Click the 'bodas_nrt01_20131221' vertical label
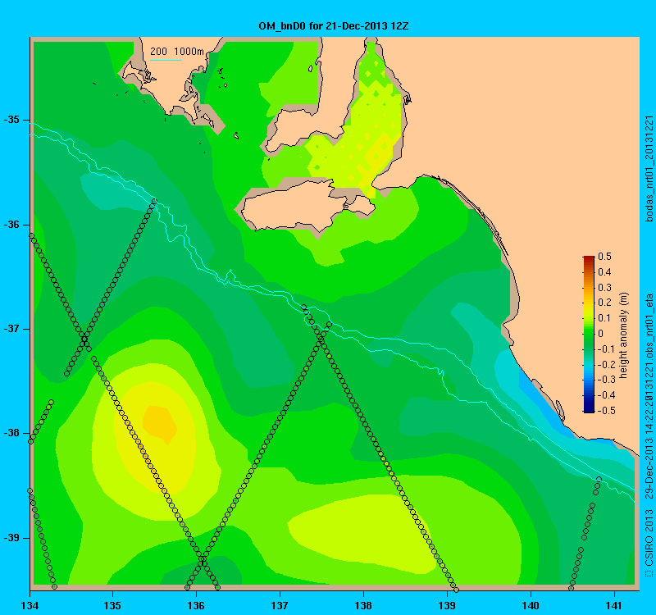This screenshot has width=656, height=615. (x=649, y=168)
